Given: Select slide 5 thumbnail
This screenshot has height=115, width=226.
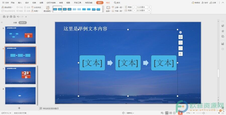Looking at the screenshot, I should point(20,35).
